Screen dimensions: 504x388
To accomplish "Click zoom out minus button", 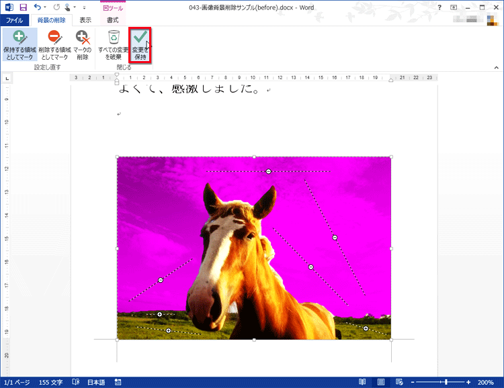I will (413, 382).
